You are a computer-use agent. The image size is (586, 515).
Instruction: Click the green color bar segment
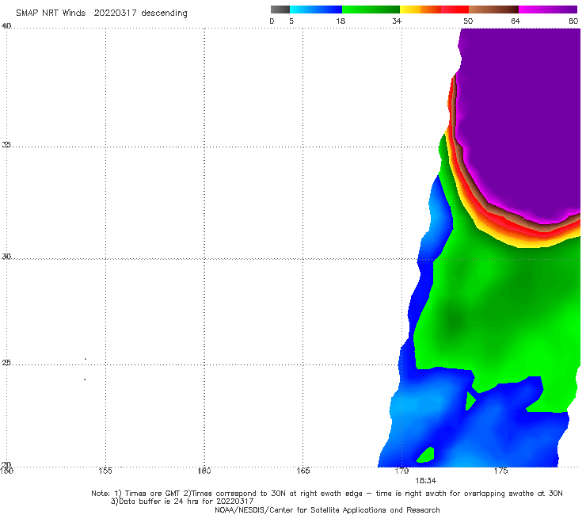[371, 10]
